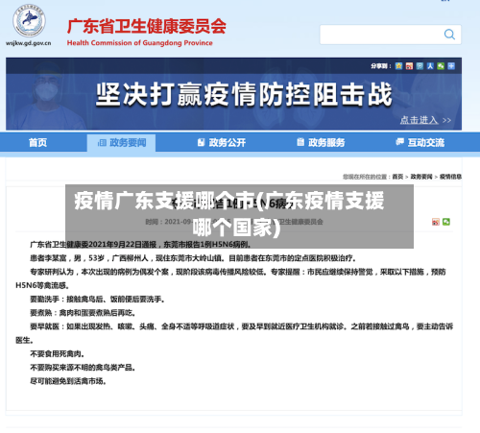Click the wsjkw.gd.gov.cn text under the logo

click(x=28, y=43)
